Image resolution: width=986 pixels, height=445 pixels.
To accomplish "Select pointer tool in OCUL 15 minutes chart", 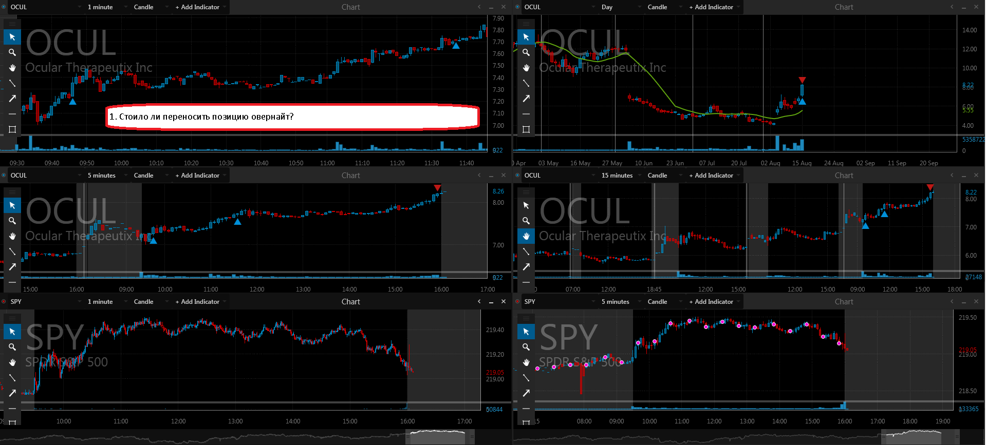I will (x=526, y=205).
